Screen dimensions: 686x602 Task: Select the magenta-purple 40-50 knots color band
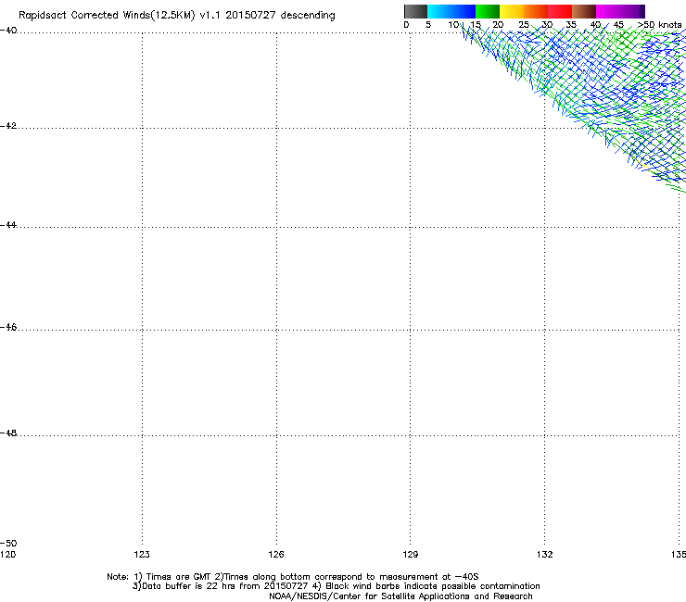tap(620, 11)
